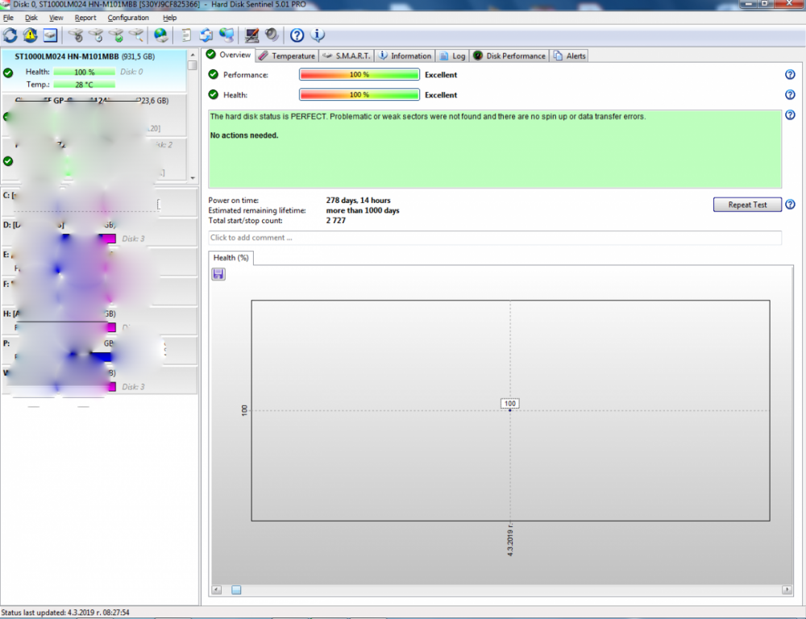
Task: Switch to the Temperature tab
Action: (287, 56)
